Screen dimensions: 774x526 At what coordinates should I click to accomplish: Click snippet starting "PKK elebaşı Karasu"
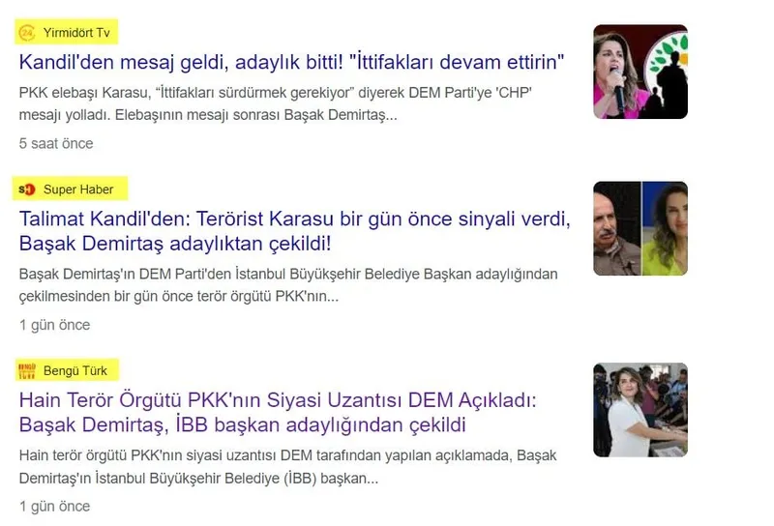(x=276, y=103)
